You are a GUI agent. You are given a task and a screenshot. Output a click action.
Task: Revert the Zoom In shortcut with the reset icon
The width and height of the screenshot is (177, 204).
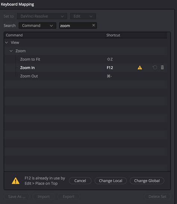(155, 67)
